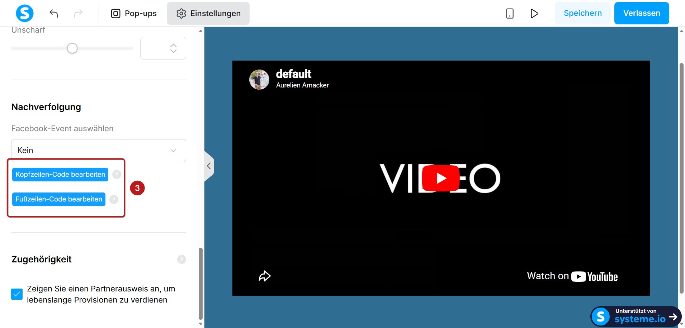Click the Zugehörigkeit heading

42,260
